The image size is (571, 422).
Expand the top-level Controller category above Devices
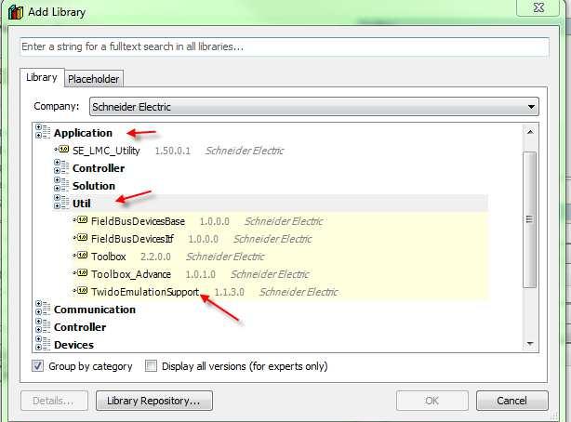point(43,325)
